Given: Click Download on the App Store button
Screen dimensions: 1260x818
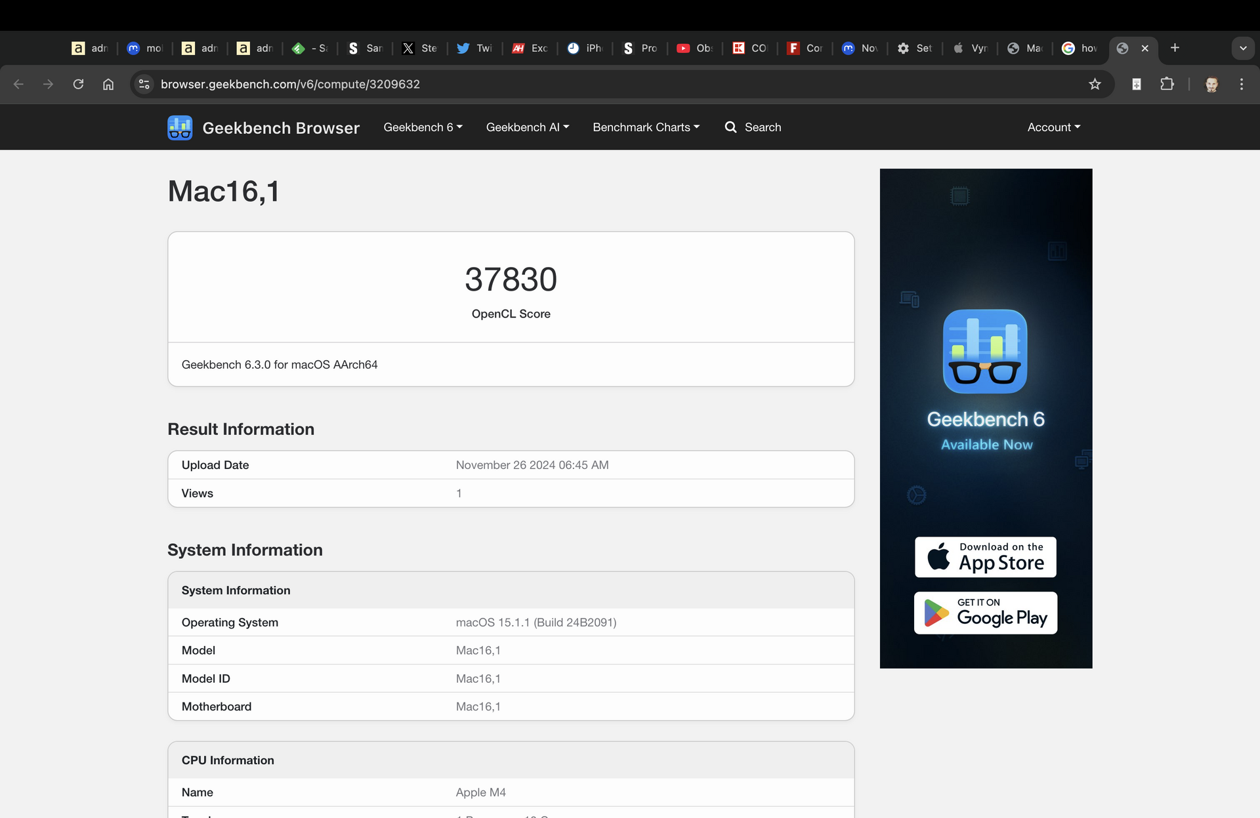Looking at the screenshot, I should [985, 557].
